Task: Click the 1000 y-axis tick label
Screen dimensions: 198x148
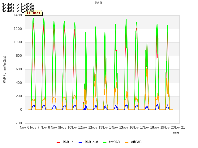Action: pos(18,42)
